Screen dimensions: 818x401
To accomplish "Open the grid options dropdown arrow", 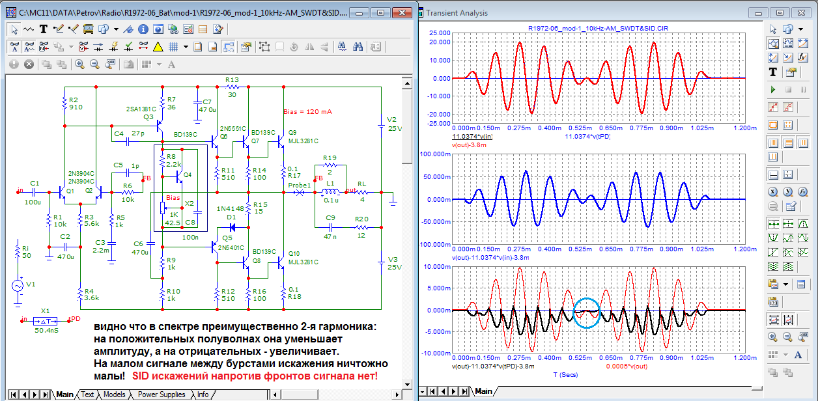I will point(186,47).
